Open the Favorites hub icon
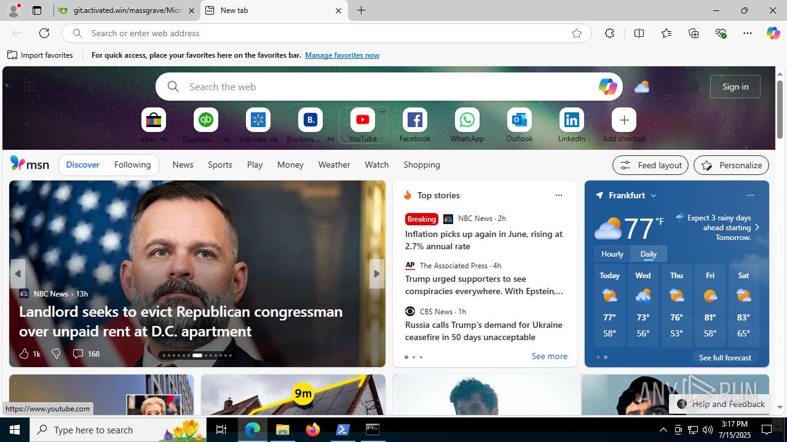Image resolution: width=787 pixels, height=442 pixels. (x=666, y=33)
